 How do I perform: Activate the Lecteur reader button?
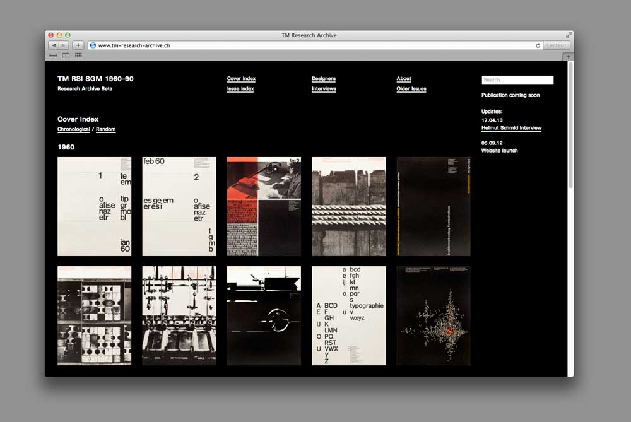[x=556, y=45]
